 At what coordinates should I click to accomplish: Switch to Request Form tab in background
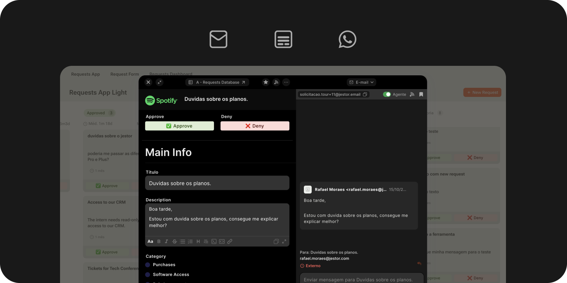click(x=125, y=74)
